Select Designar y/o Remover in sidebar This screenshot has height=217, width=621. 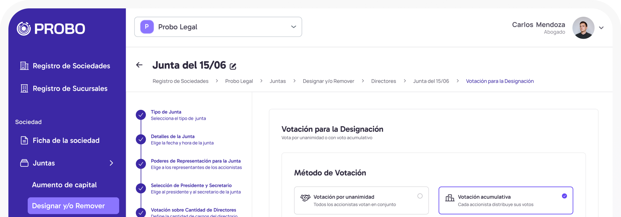[x=73, y=206]
